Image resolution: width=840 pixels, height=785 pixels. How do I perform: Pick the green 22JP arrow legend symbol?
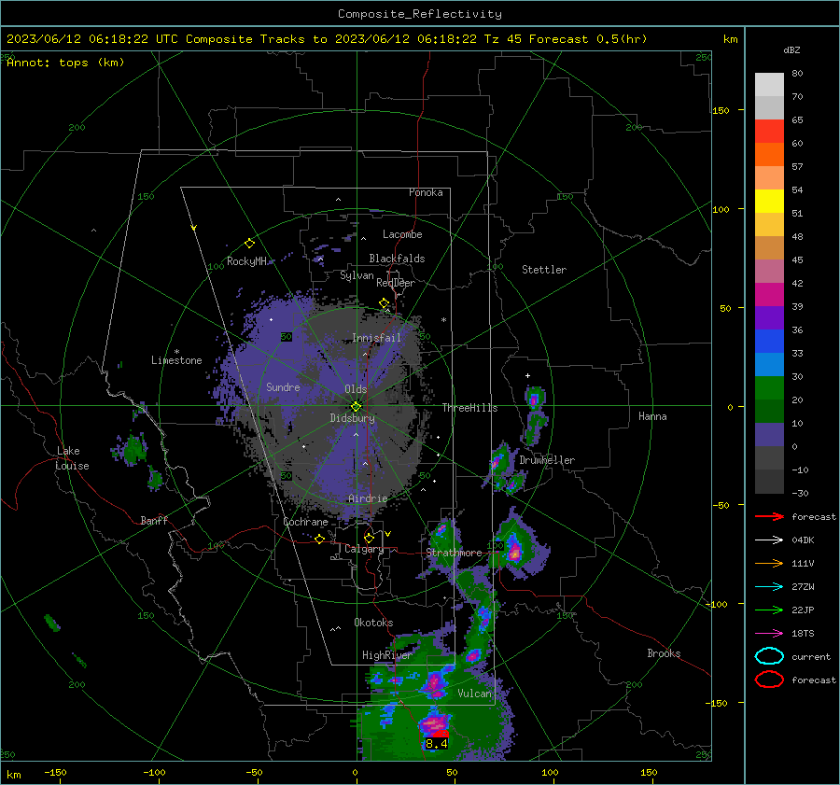pyautogui.click(x=769, y=610)
